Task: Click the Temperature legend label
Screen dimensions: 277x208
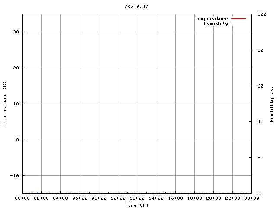Action: (212, 18)
